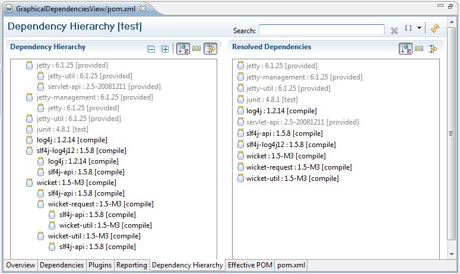
Task: Click the scope brackets icon beside search
Action: (408, 28)
